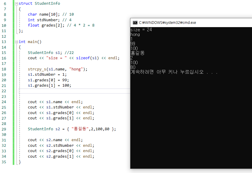Click 's1.grades[1] = 100;' on line 21
The height and width of the screenshot is (173, 252).
pyautogui.click(x=50, y=85)
